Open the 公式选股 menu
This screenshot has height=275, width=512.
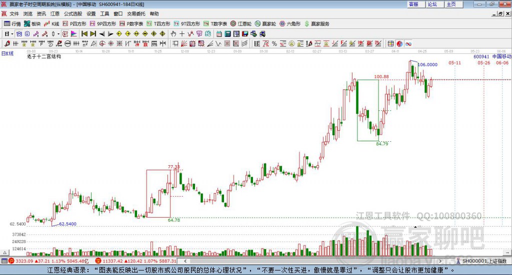(x=73, y=13)
